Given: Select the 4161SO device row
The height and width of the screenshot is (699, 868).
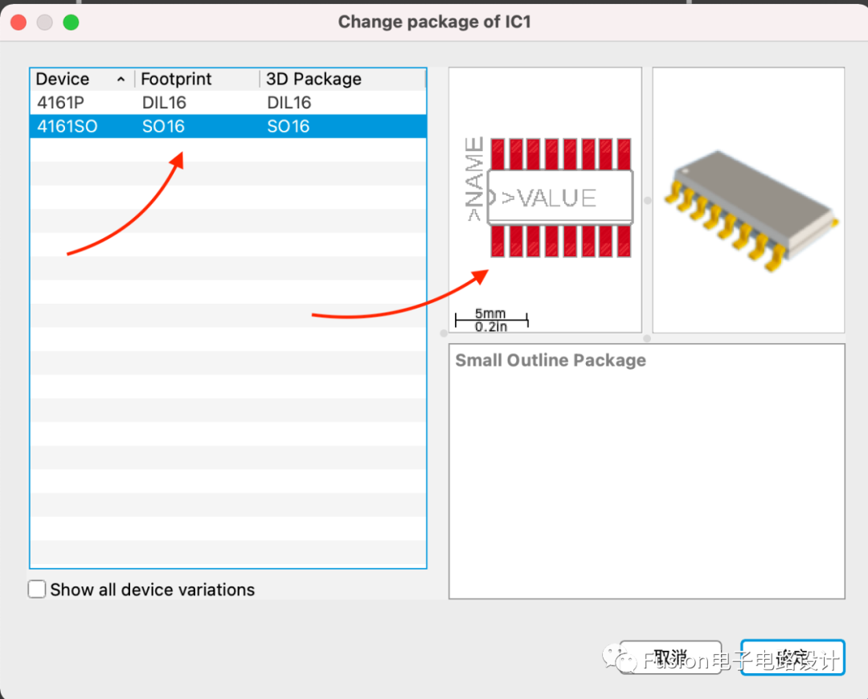Looking at the screenshot, I should click(228, 126).
